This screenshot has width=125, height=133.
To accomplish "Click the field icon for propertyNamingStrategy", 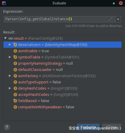I will (15, 63).
